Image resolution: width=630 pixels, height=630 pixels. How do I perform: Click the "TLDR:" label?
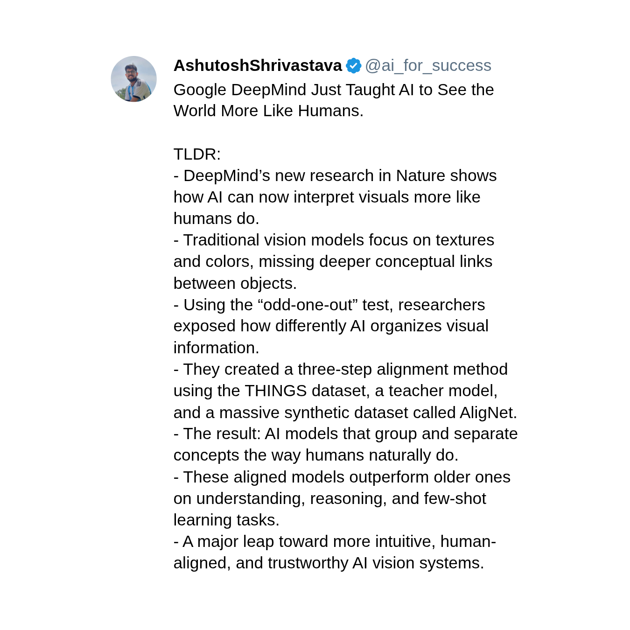[x=197, y=154]
